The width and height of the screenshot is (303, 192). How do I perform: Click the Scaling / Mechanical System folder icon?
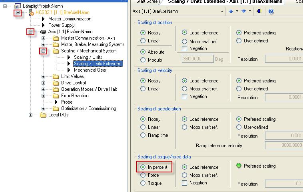(56, 51)
